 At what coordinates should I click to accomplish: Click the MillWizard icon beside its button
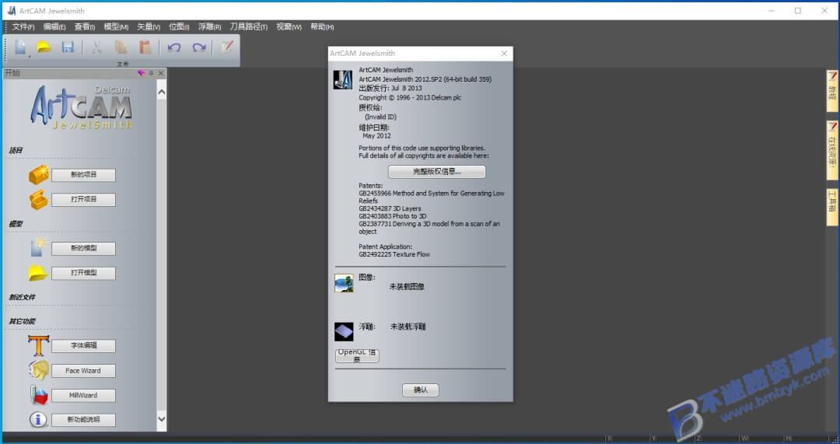pyautogui.click(x=39, y=395)
